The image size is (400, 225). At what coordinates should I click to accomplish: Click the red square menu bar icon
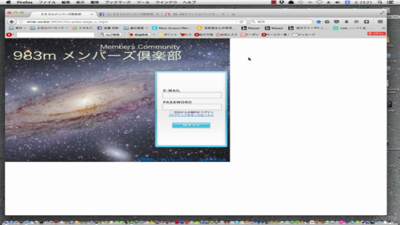(274, 2)
